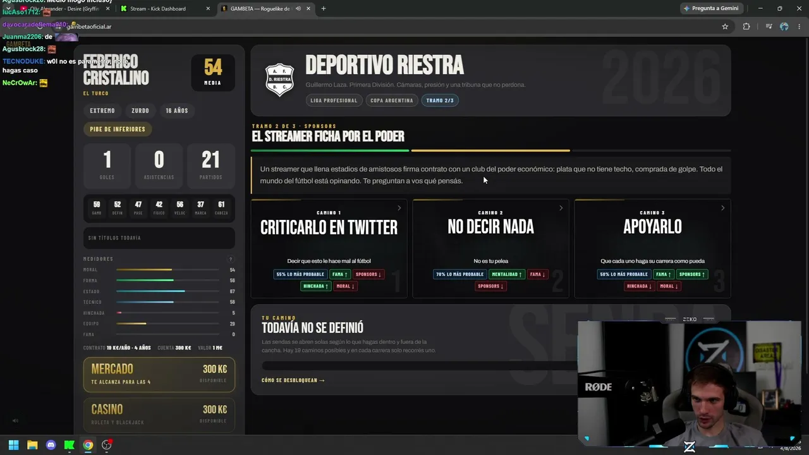Expand the Camino 3 card arrow
The image size is (809, 455).
(x=722, y=208)
